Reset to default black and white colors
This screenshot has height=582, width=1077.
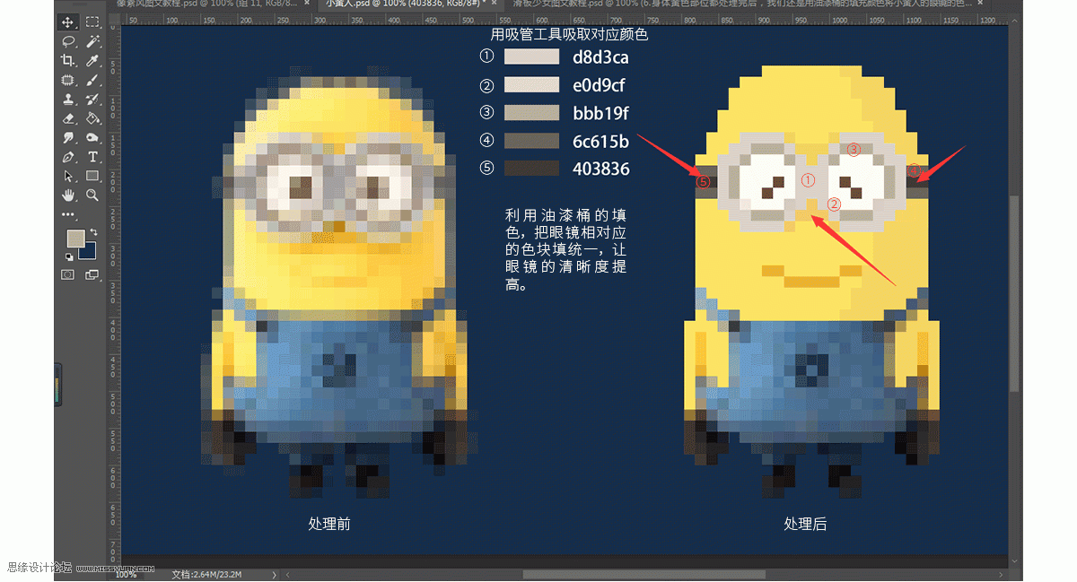68,258
